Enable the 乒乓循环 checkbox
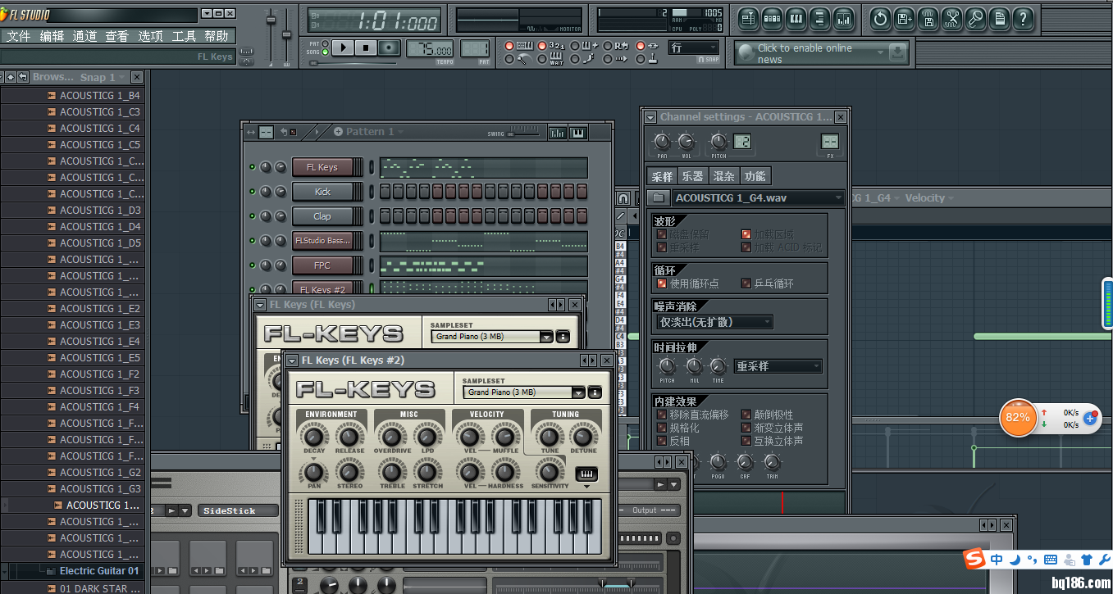This screenshot has width=1113, height=594. pyautogui.click(x=746, y=283)
